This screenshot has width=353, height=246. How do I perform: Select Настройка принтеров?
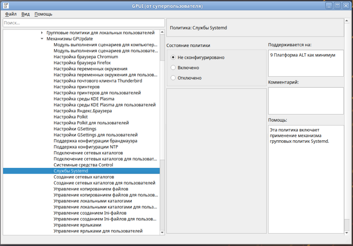click(77, 87)
